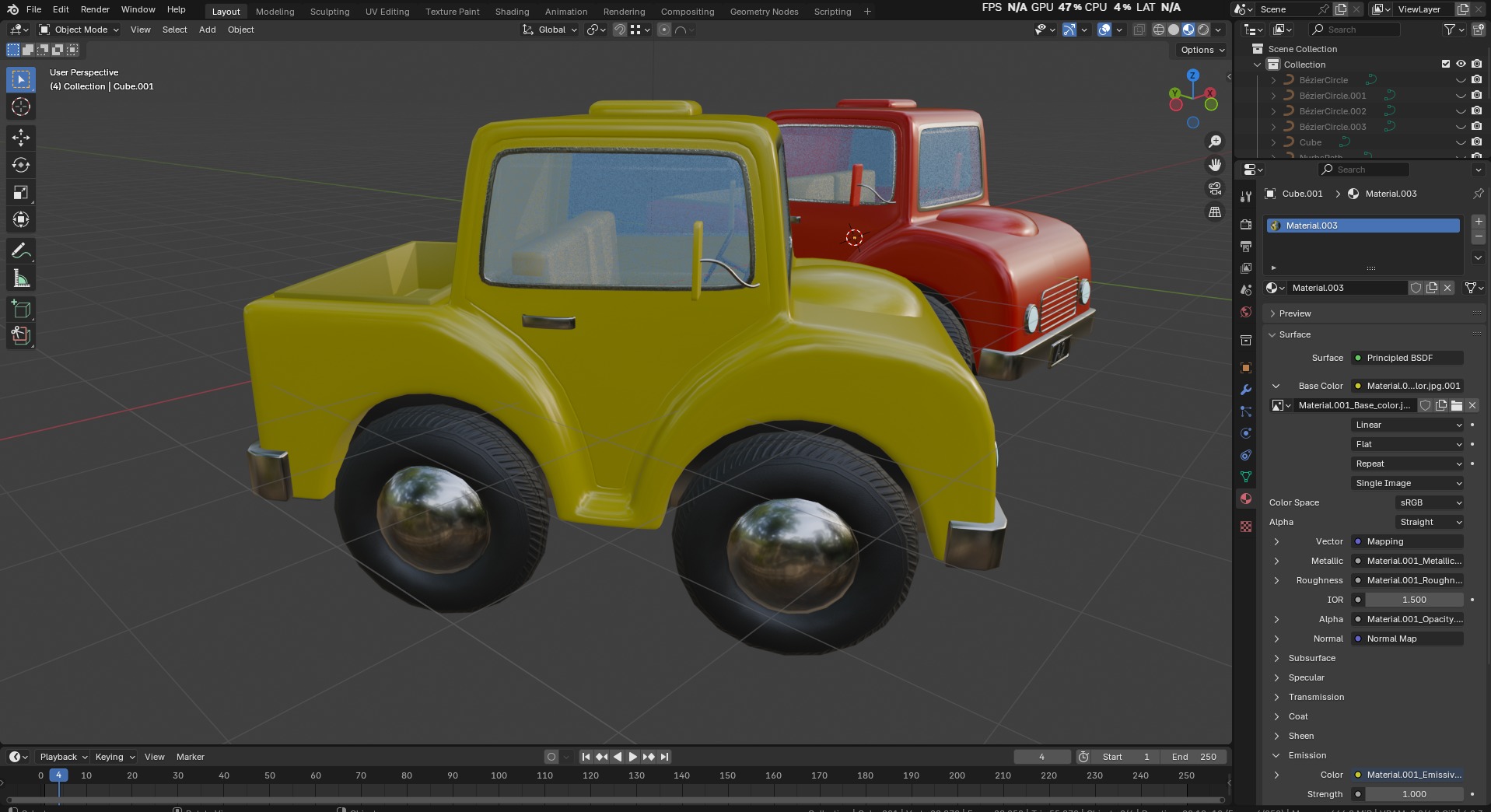
Task: Disable Collection in renders with camera icon
Action: point(1476,65)
